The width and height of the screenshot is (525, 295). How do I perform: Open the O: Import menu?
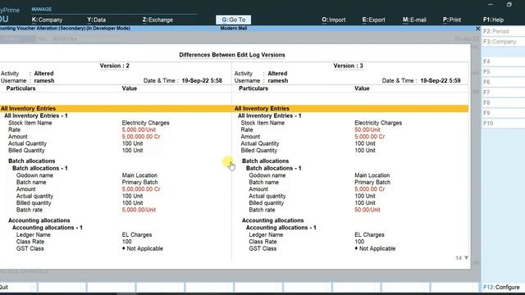[x=334, y=20]
